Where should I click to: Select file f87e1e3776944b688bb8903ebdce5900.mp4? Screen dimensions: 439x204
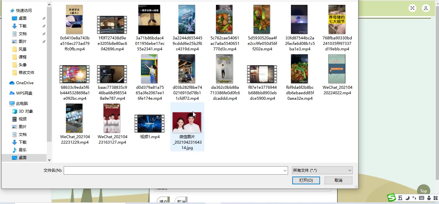[262, 83]
